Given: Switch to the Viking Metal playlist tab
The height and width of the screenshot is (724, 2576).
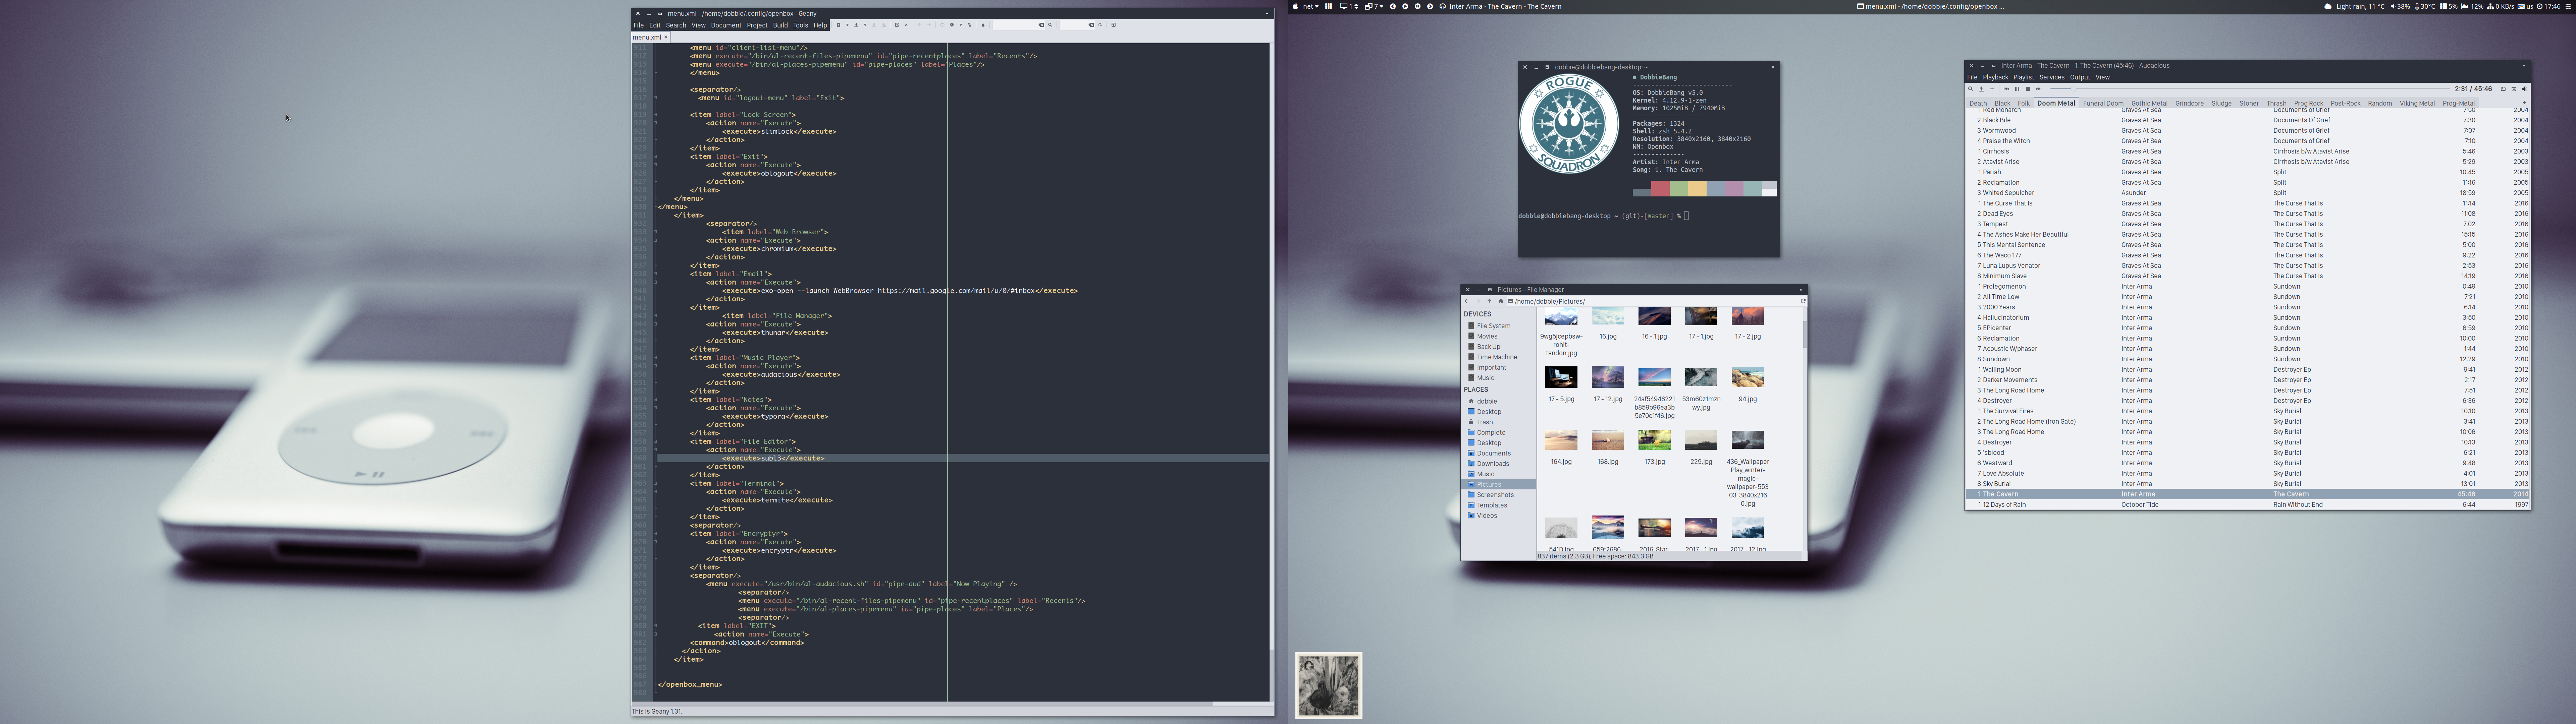Looking at the screenshot, I should (x=2417, y=103).
